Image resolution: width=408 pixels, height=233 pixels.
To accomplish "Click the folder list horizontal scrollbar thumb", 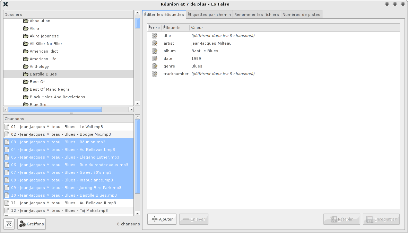I will [x=55, y=110].
